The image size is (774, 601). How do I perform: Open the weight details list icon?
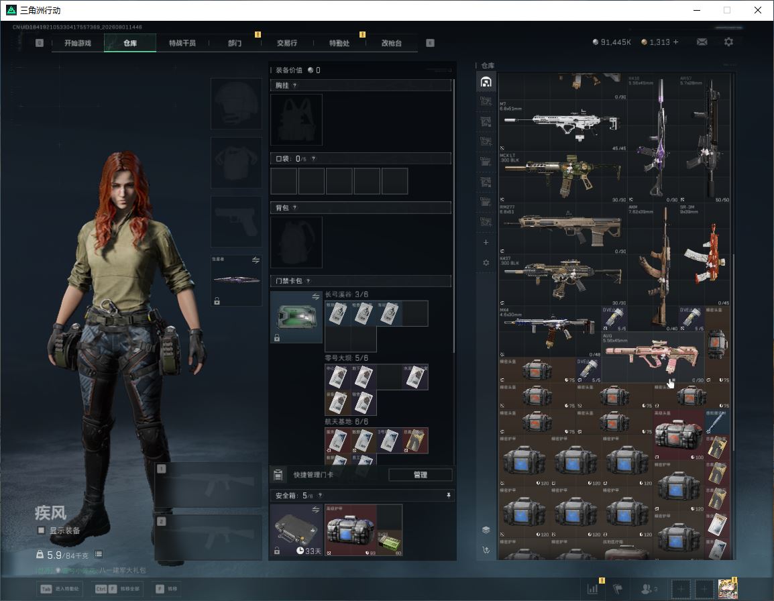[x=99, y=555]
